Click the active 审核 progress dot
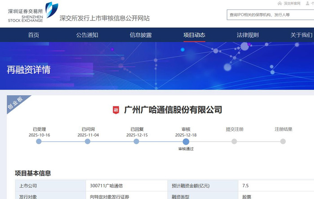Viewport: 314px width, 199px height. click(x=186, y=142)
